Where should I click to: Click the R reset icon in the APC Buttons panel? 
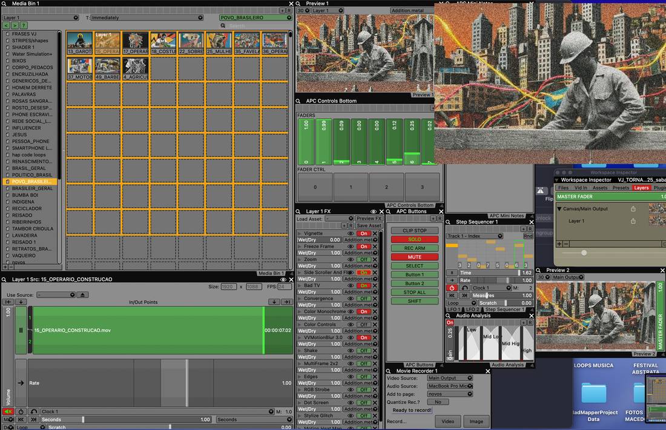440,218
